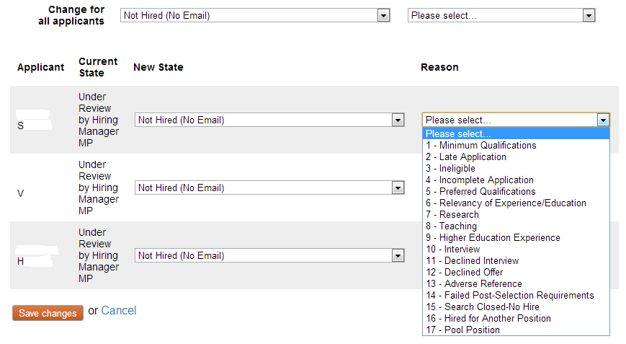This screenshot has width=626, height=344.
Task: Expand New State dropdown for applicant V
Action: (269, 188)
